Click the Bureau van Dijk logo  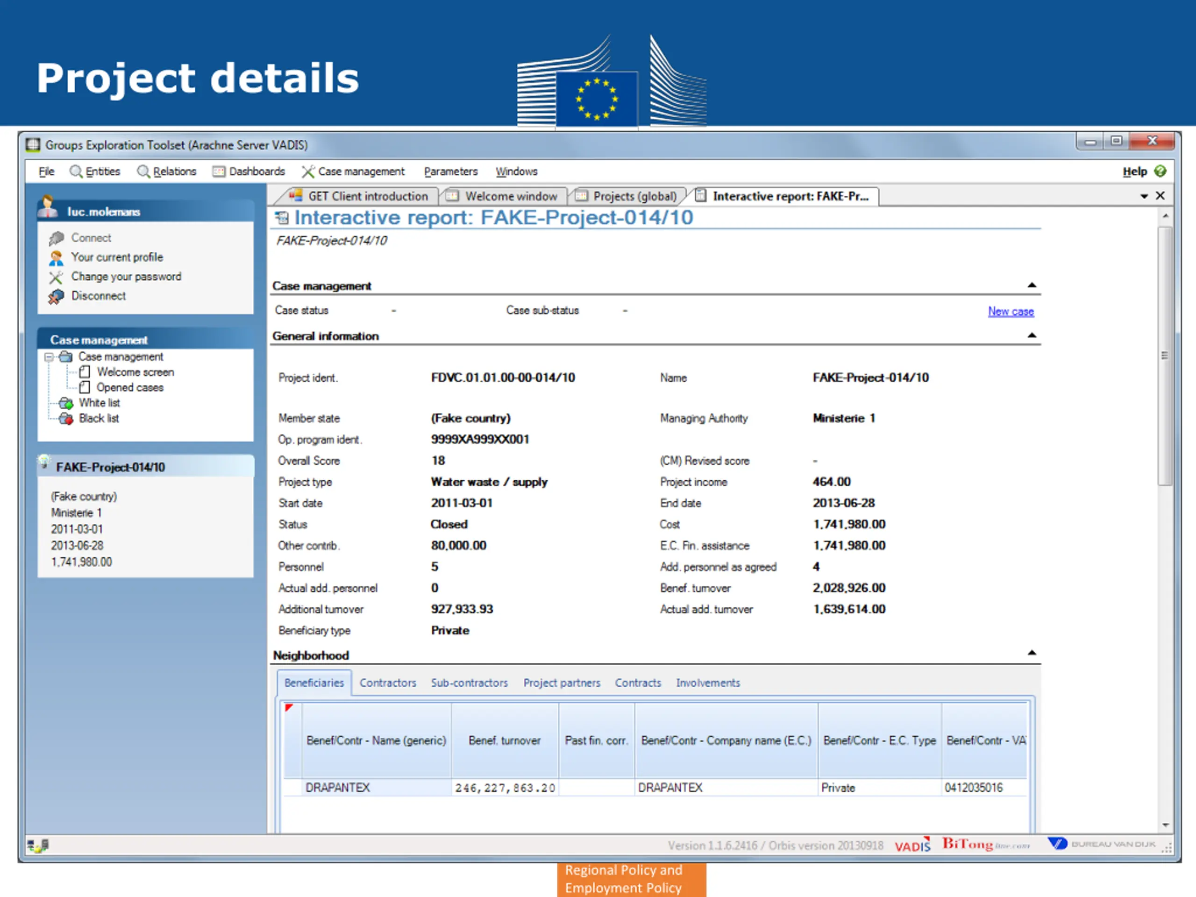point(1101,843)
